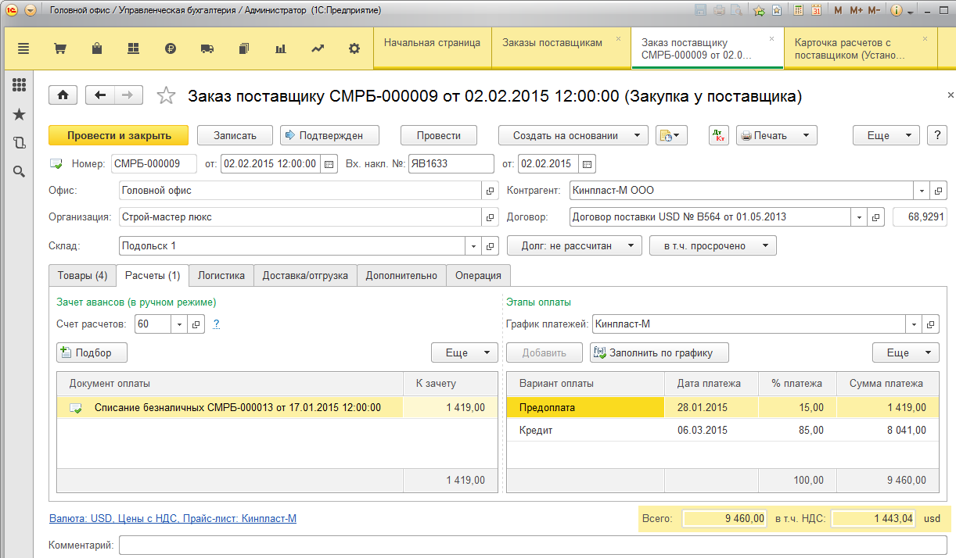This screenshot has height=558, width=956.
Task: Go to home page via house icon
Action: coord(63,95)
